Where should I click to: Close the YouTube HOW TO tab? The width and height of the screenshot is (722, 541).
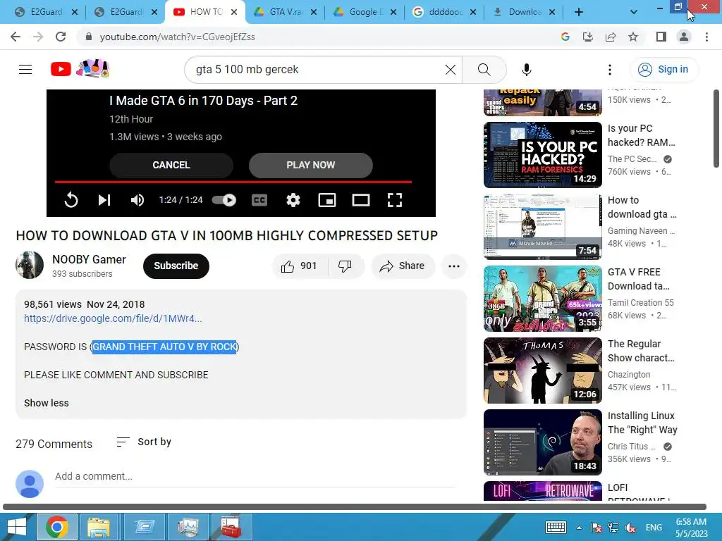tap(234, 12)
